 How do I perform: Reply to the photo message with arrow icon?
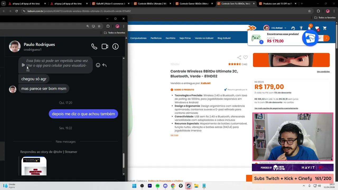pyautogui.click(x=104, y=65)
